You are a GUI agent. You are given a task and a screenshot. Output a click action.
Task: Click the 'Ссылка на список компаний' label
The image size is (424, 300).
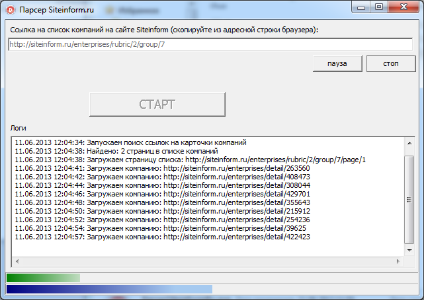(x=164, y=30)
